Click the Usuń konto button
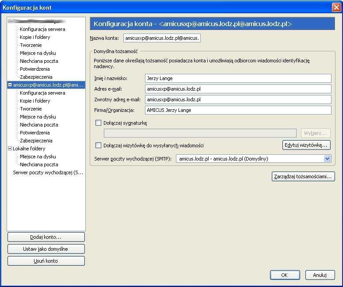The height and width of the screenshot is (287, 343). 46,261
